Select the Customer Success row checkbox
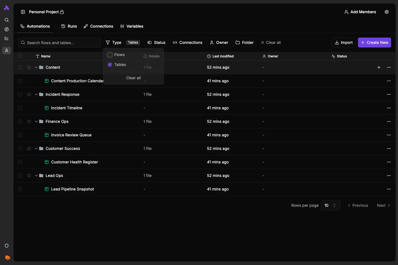398x265 pixels. pyautogui.click(x=20, y=149)
